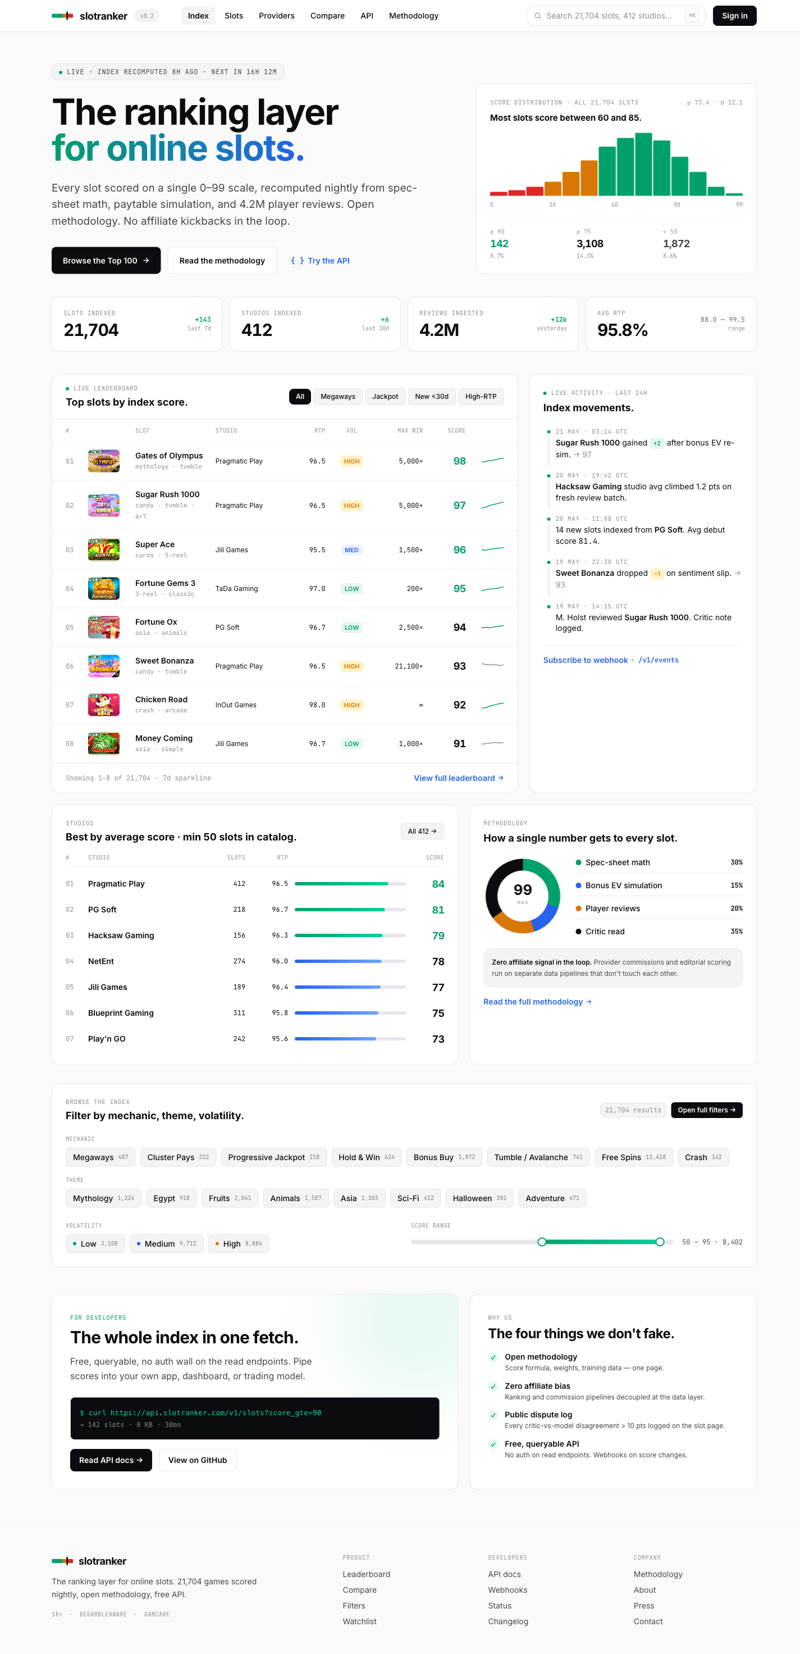The width and height of the screenshot is (800, 1654).
Task: Filter leaderboard by Jackpot
Action: tap(385, 396)
